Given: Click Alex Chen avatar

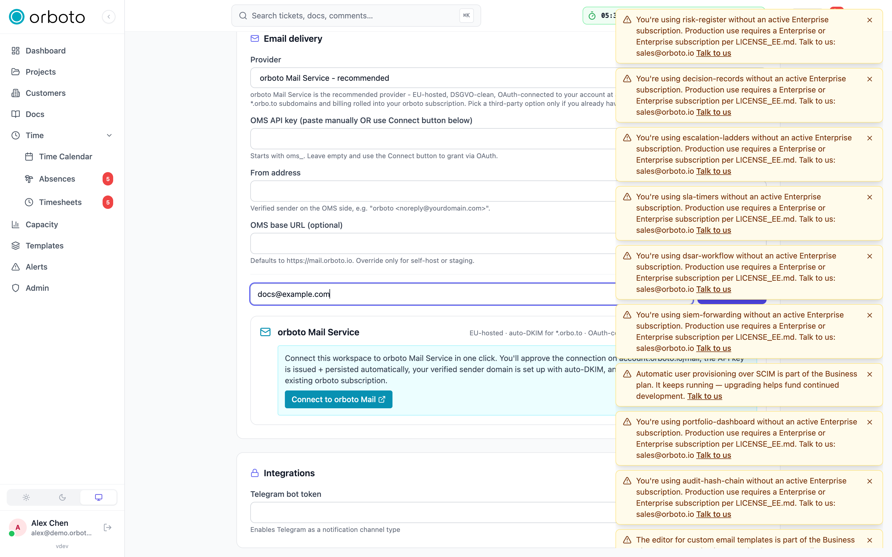Looking at the screenshot, I should click(17, 527).
